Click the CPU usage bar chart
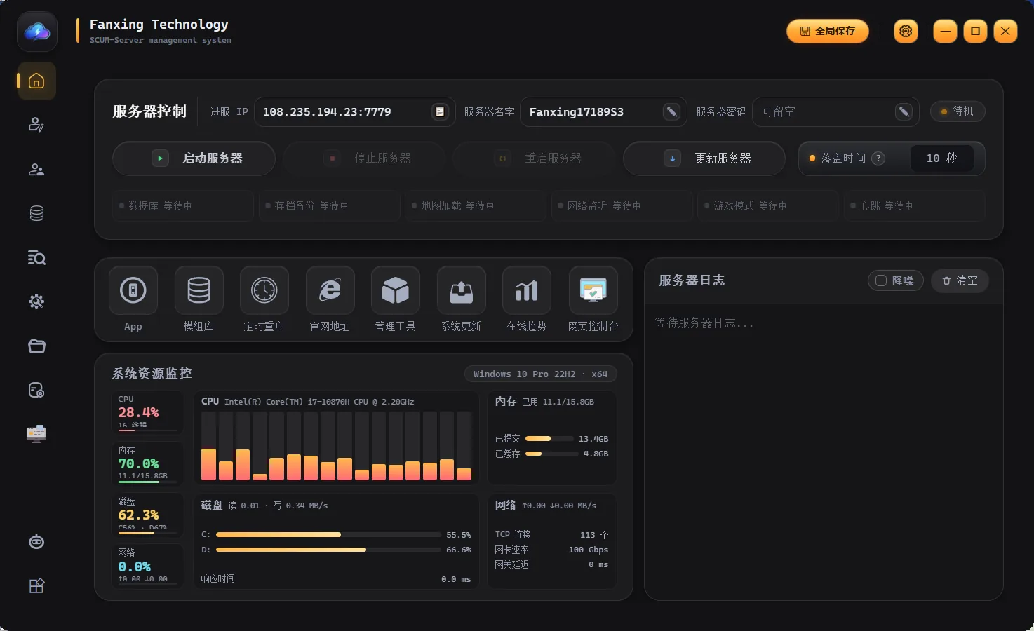 click(336, 446)
